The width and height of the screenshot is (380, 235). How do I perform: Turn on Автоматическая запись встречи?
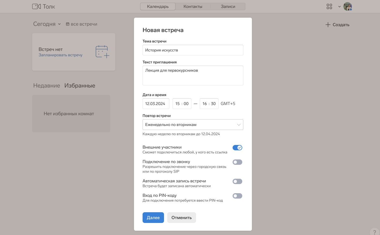(x=237, y=181)
